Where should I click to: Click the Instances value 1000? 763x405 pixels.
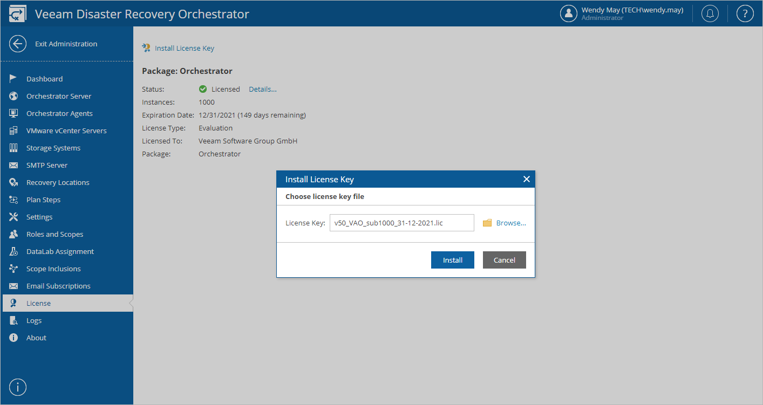(x=207, y=102)
